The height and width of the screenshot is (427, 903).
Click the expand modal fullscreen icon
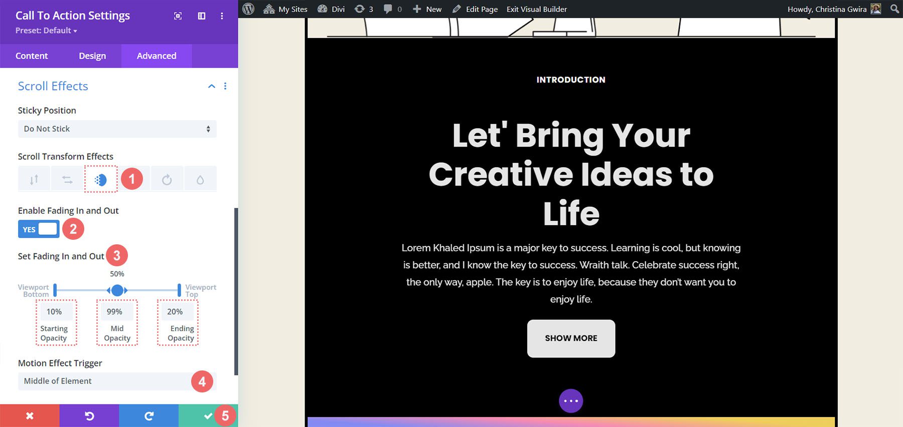click(x=178, y=16)
